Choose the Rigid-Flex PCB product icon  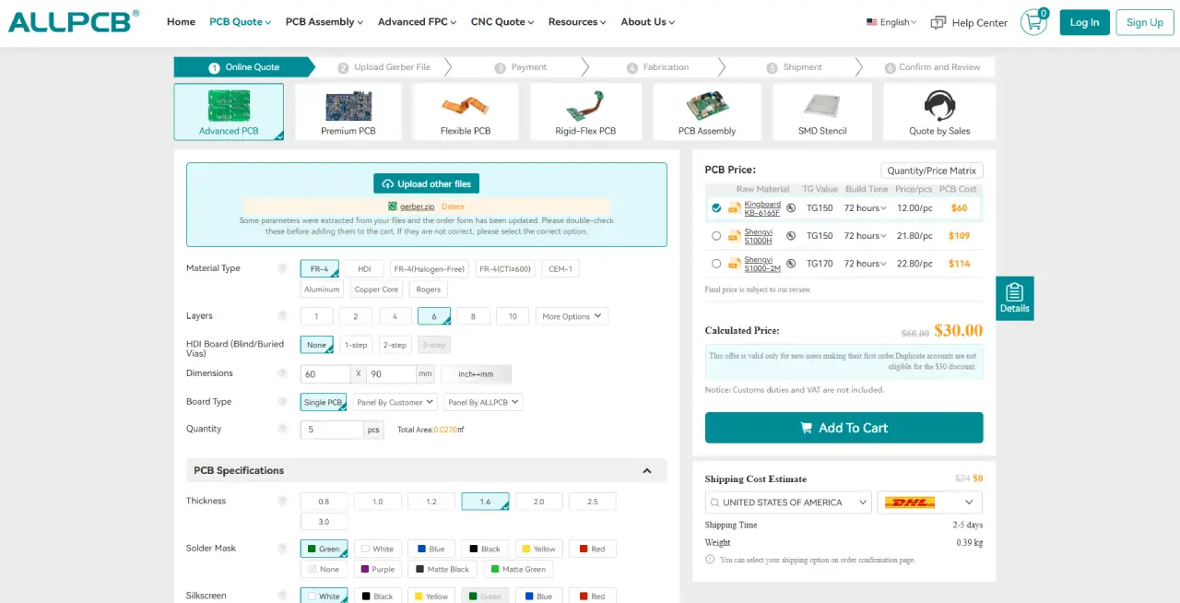click(585, 106)
